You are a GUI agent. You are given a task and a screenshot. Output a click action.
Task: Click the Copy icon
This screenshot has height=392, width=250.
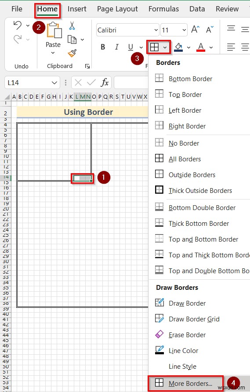coord(72,39)
